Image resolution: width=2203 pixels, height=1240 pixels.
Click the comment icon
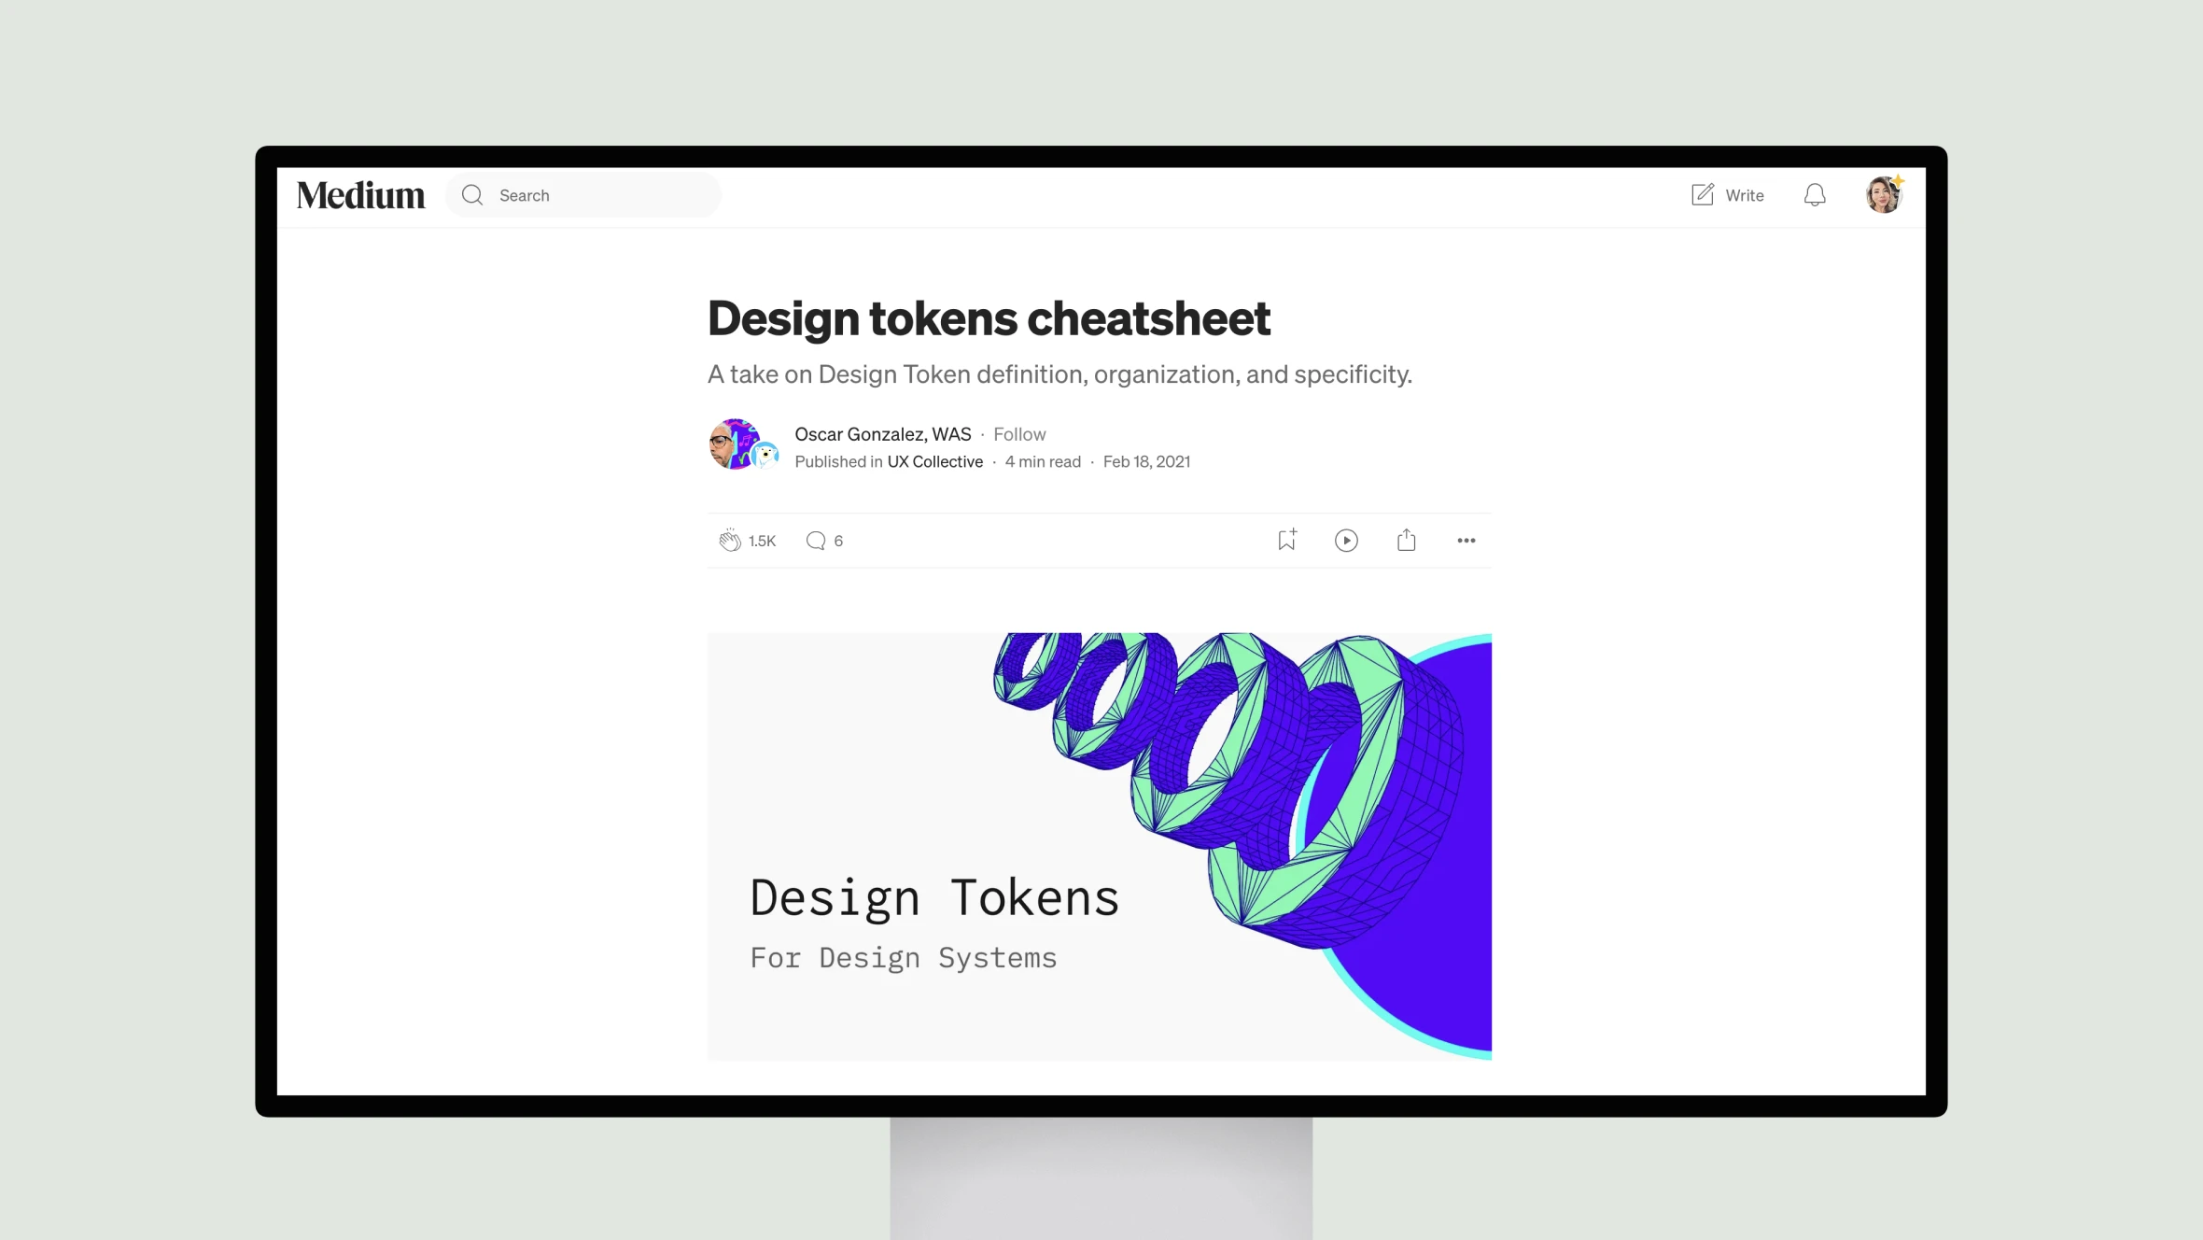pyautogui.click(x=816, y=541)
